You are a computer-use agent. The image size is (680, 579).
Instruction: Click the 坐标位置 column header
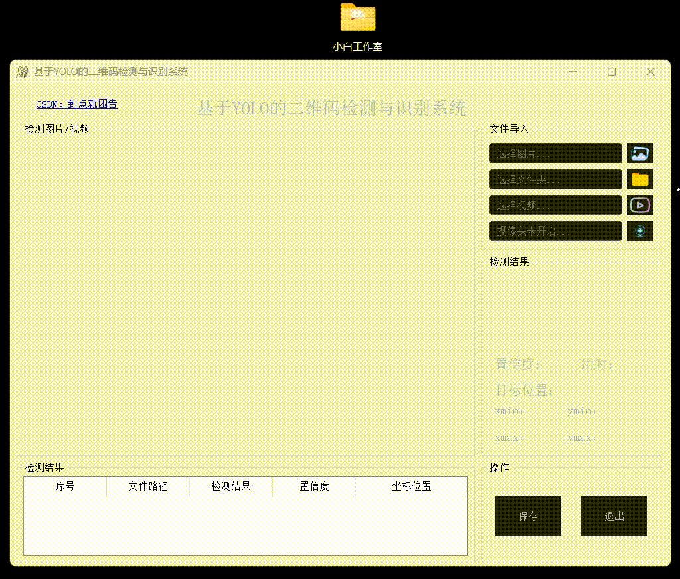[x=412, y=487]
